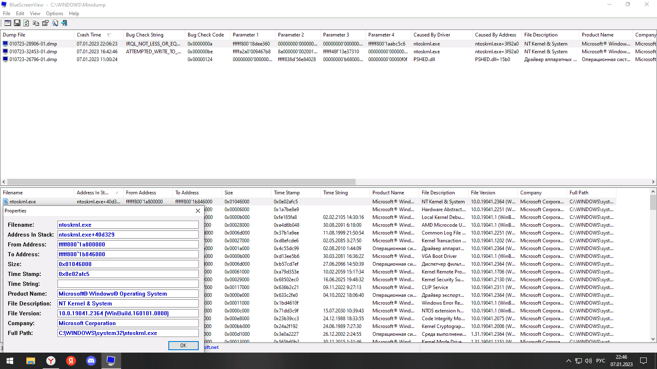Viewport: 657px width, 369px height.
Task: Select dump file 010723-26796-01.dmp
Action: (33, 59)
